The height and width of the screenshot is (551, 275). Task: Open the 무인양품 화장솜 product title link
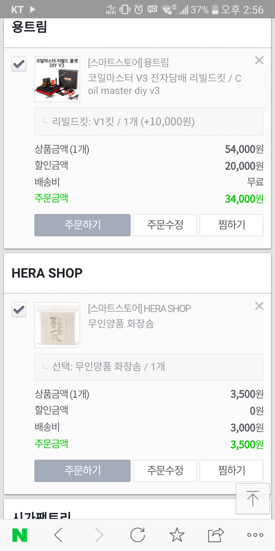pyautogui.click(x=121, y=324)
